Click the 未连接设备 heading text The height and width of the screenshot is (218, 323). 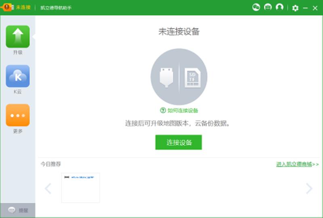point(179,32)
